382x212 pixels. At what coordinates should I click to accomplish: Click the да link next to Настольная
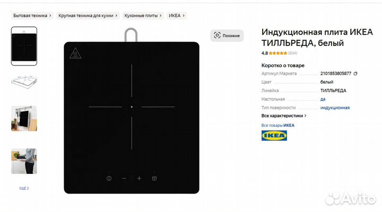point(323,99)
